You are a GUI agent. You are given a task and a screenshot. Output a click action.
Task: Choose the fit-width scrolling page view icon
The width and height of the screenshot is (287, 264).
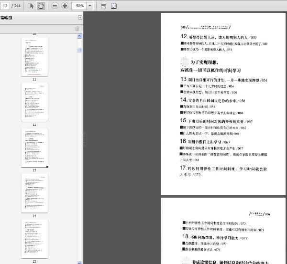point(103,6)
